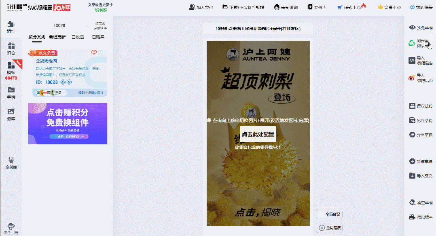Screen dimensions: 436x236
Task: Import into WeChat backend via code icon
Action: tap(421, 60)
